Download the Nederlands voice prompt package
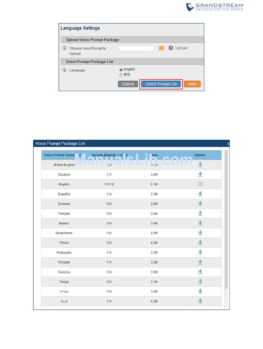 [200, 233]
